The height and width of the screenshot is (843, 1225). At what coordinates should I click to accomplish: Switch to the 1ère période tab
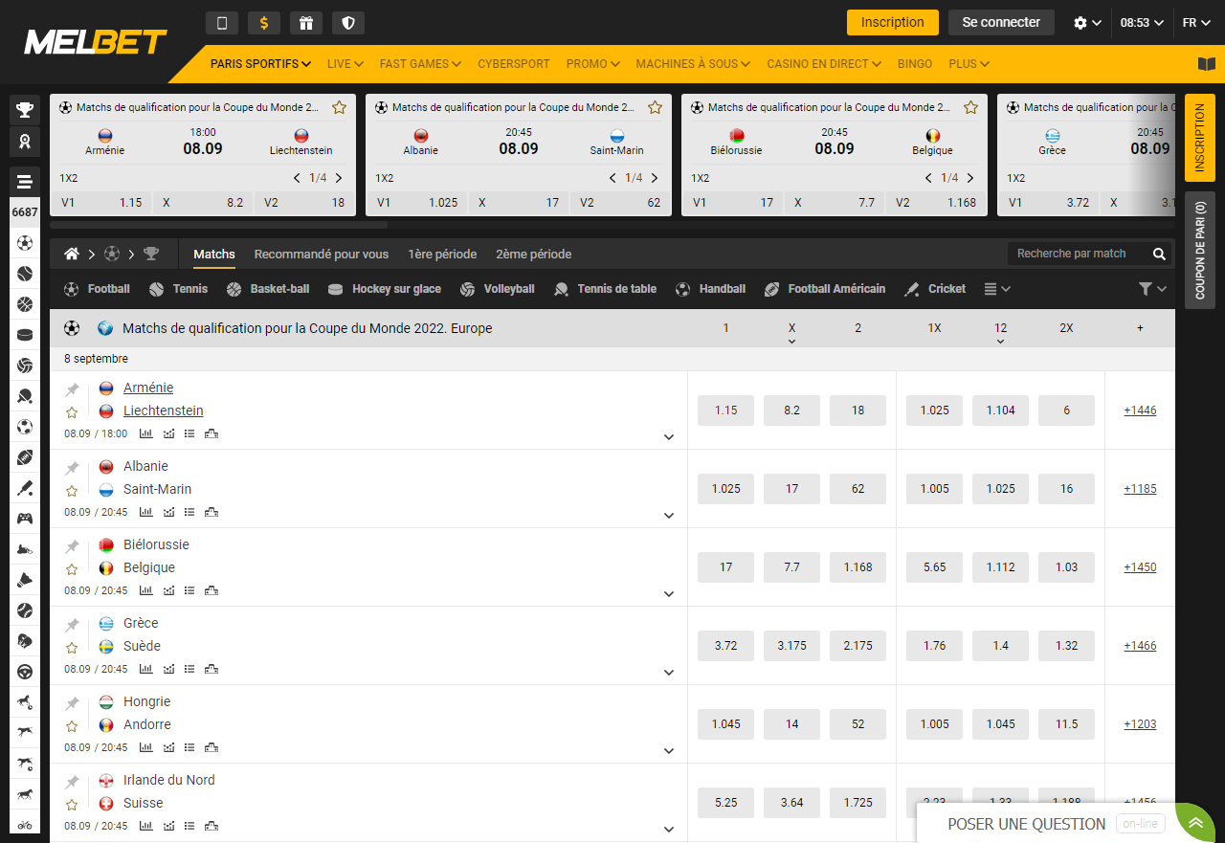coord(442,254)
